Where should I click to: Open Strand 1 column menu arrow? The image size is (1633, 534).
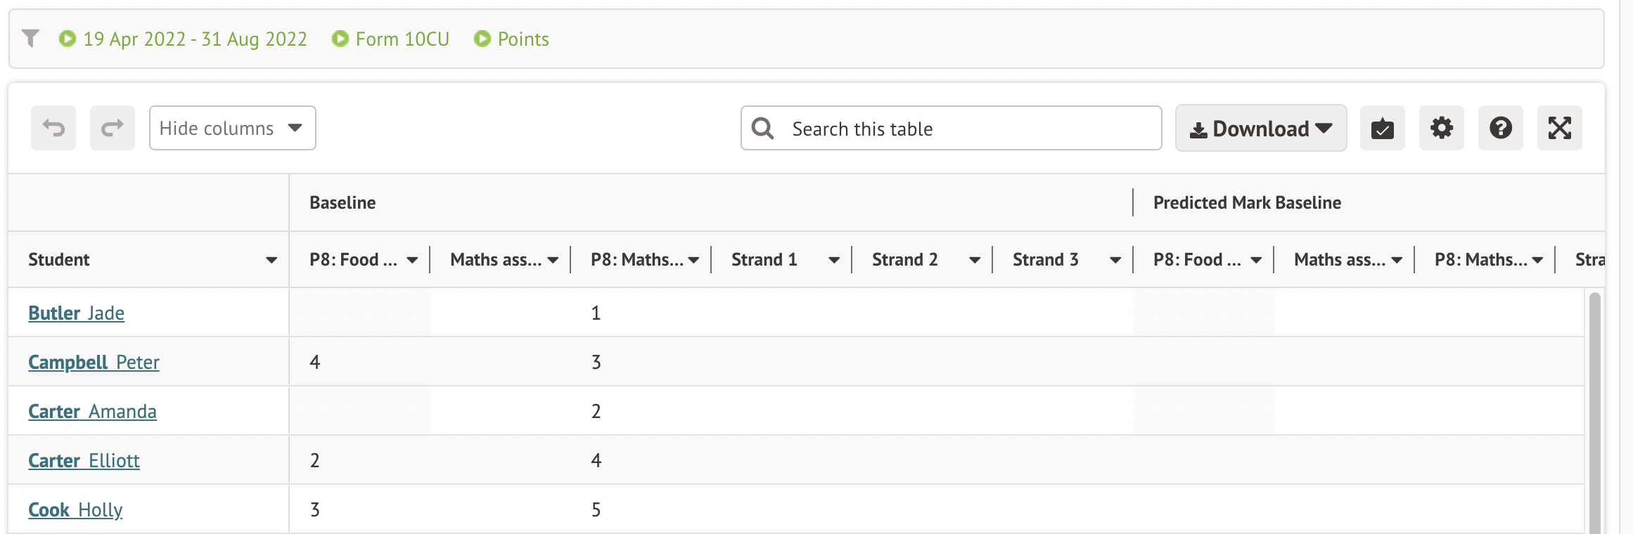[x=834, y=260]
